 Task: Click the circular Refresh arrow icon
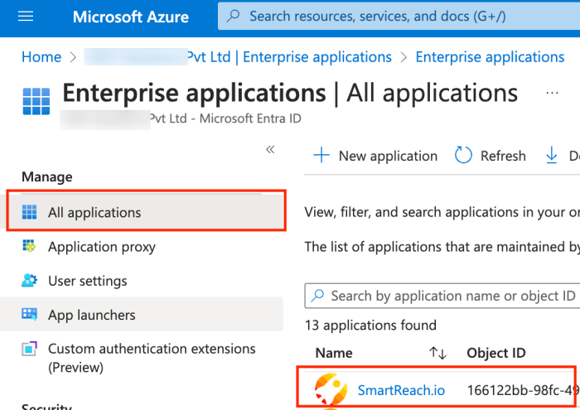coord(463,155)
